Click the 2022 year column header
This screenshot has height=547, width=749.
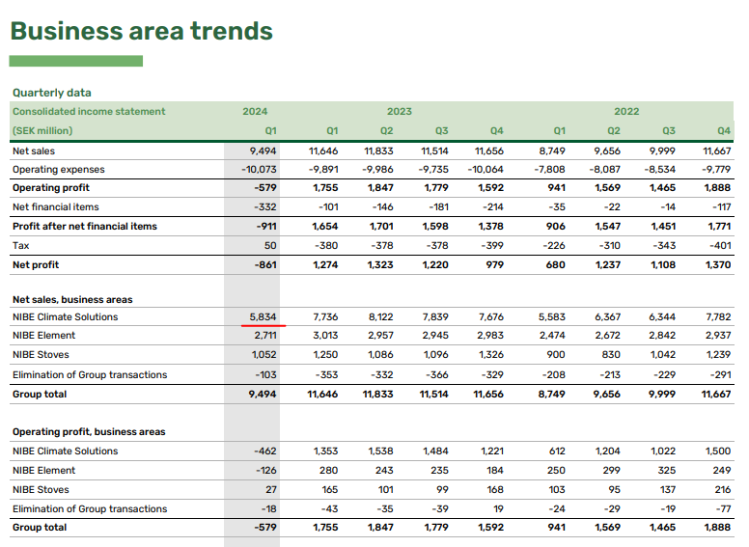(x=626, y=111)
